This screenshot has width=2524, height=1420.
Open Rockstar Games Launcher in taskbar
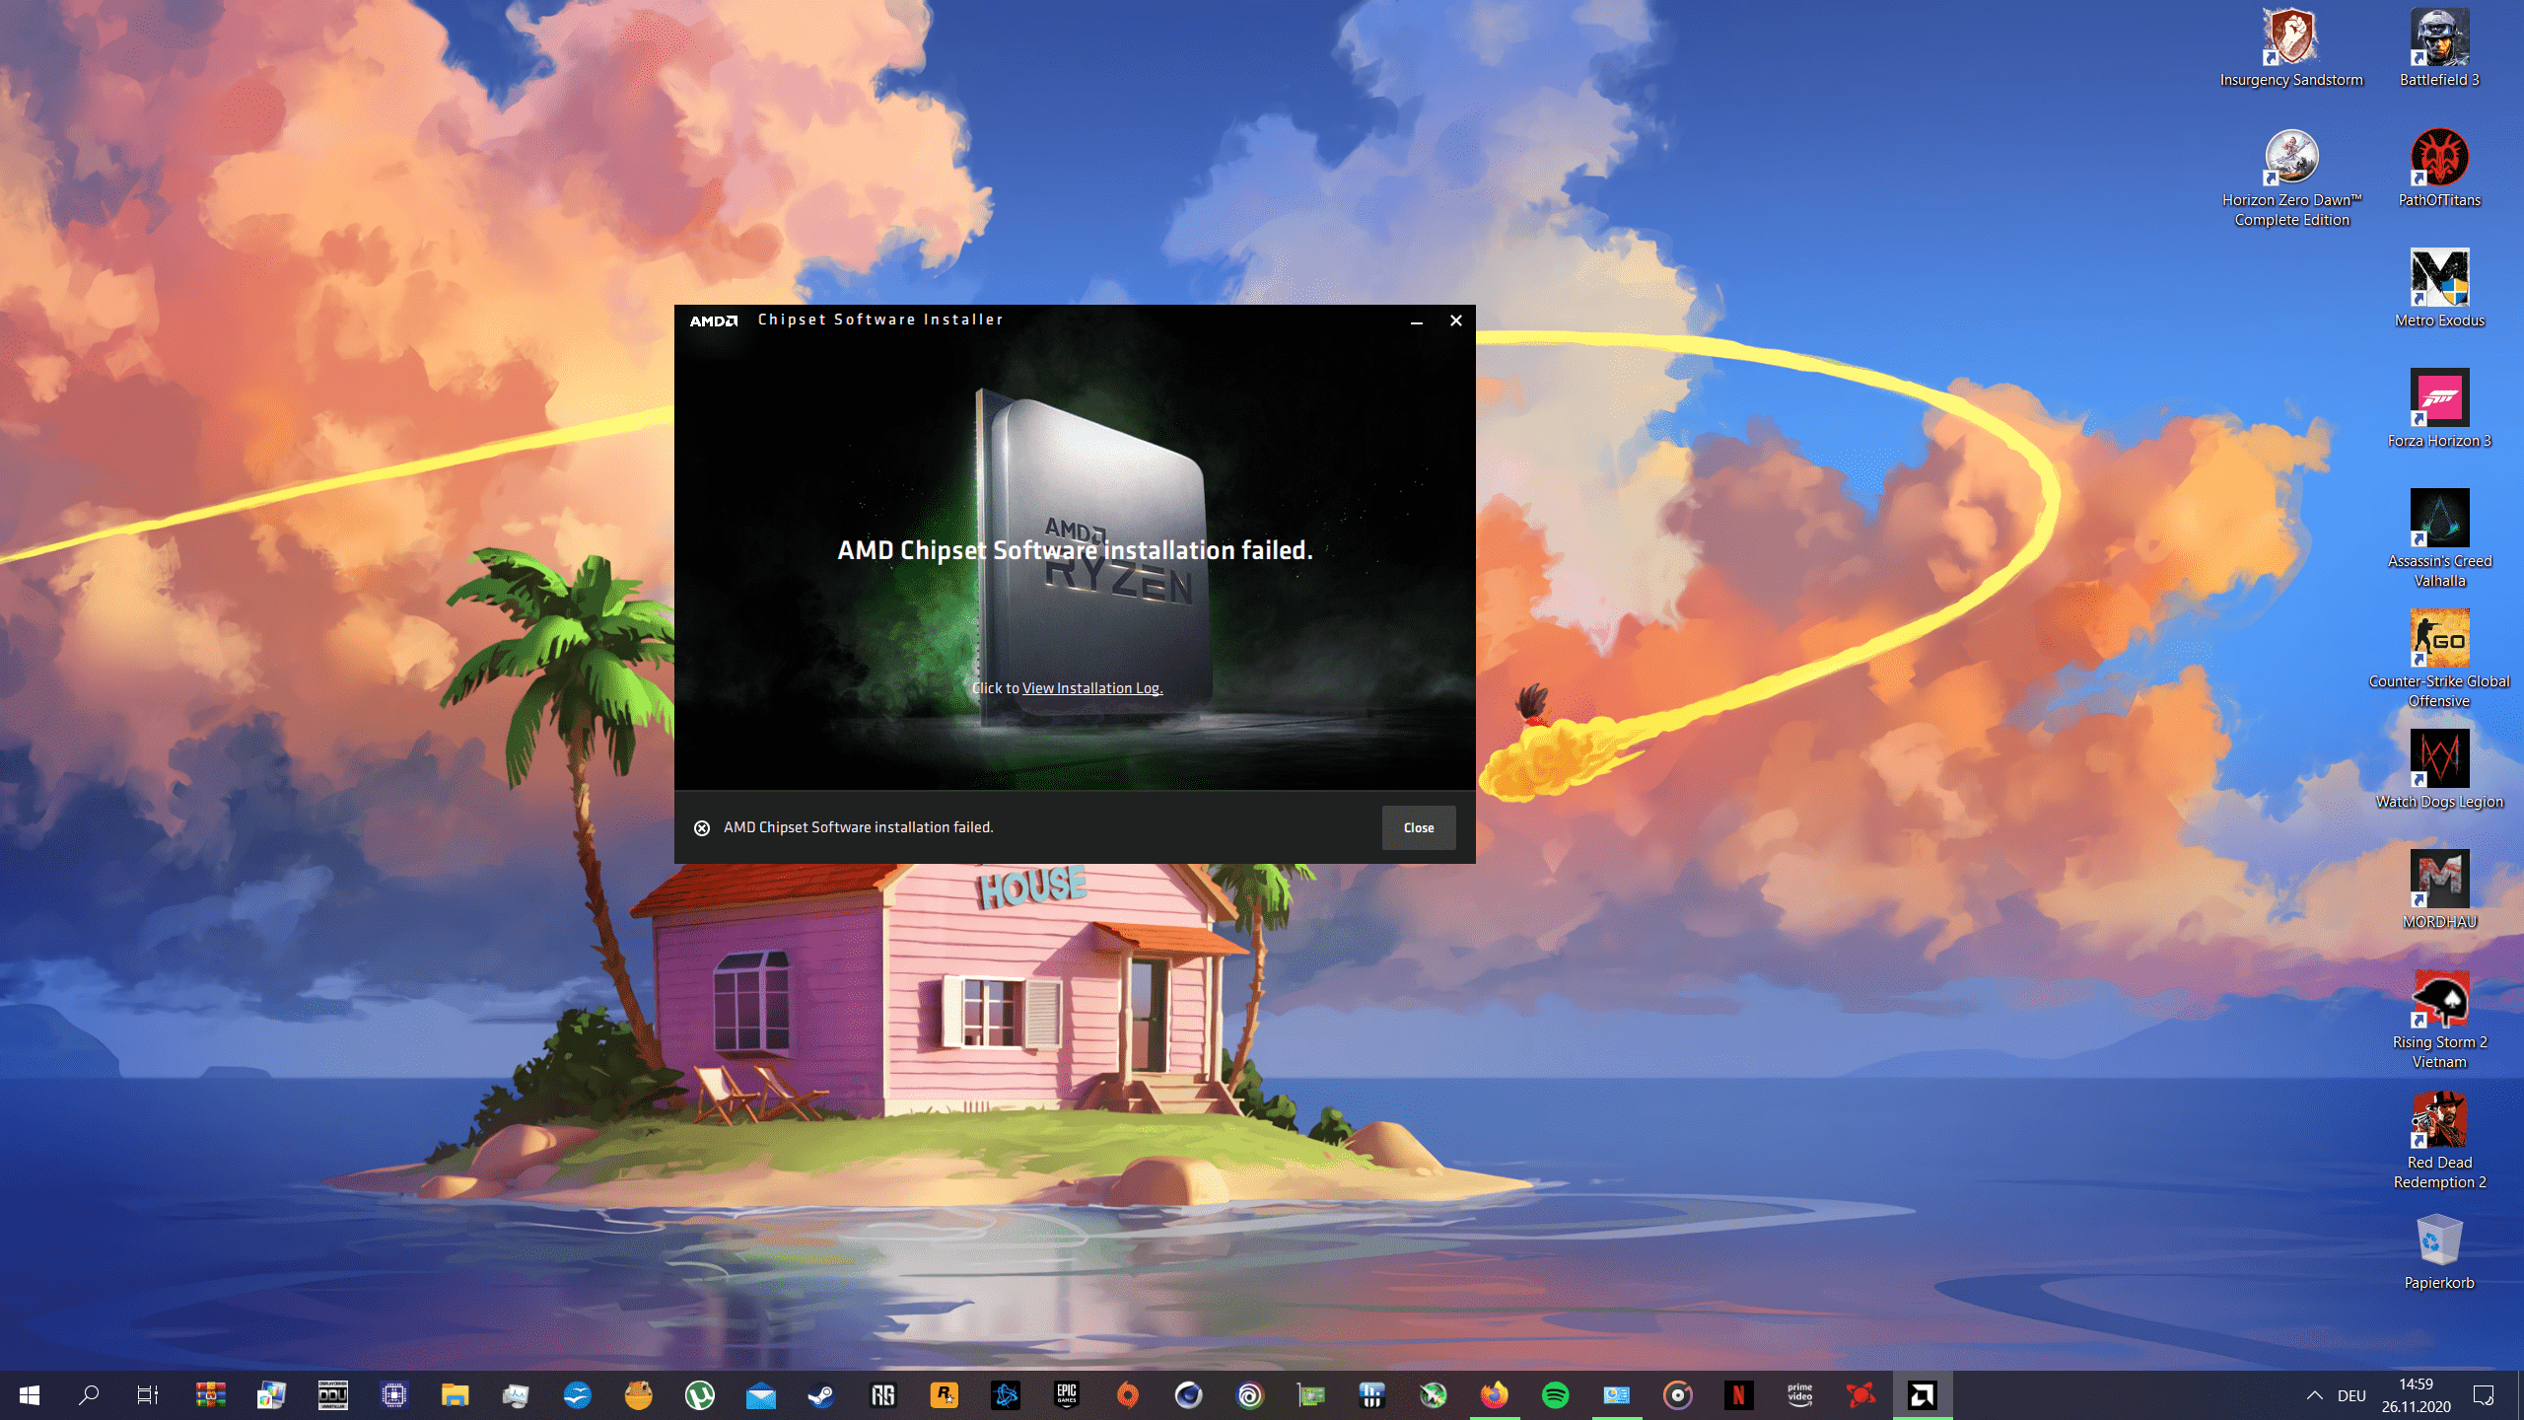tap(944, 1395)
